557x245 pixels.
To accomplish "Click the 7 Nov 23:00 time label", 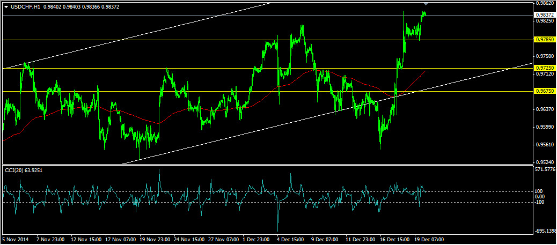I will [x=50, y=240].
